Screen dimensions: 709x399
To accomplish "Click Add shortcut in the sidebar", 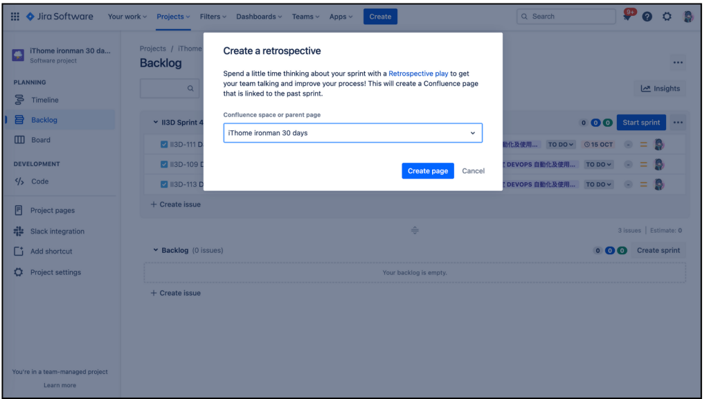I will tap(60, 251).
